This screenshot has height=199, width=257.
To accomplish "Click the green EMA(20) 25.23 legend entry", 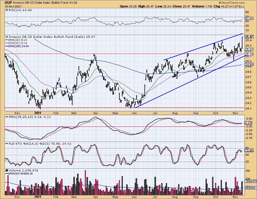I will pyautogui.click(x=16, y=40).
